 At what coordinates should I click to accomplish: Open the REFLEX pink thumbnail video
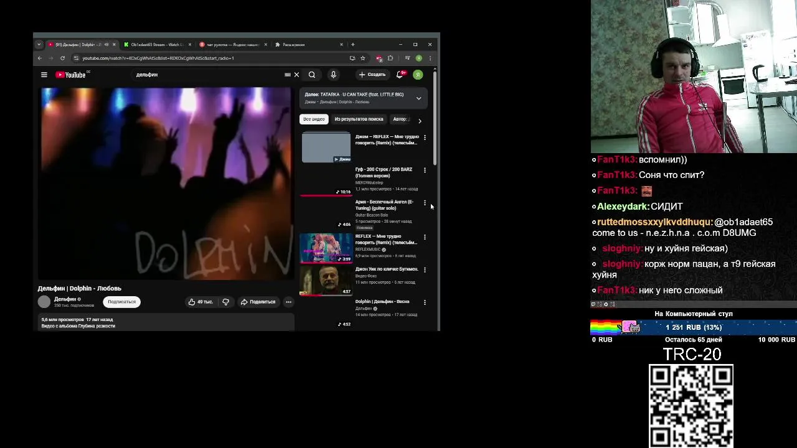pyautogui.click(x=326, y=248)
